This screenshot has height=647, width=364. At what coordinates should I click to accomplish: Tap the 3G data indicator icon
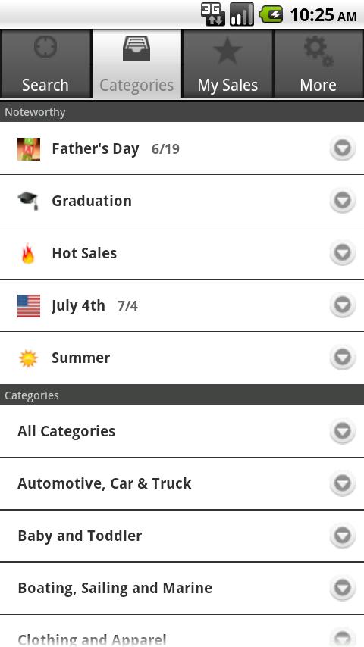click(x=213, y=14)
